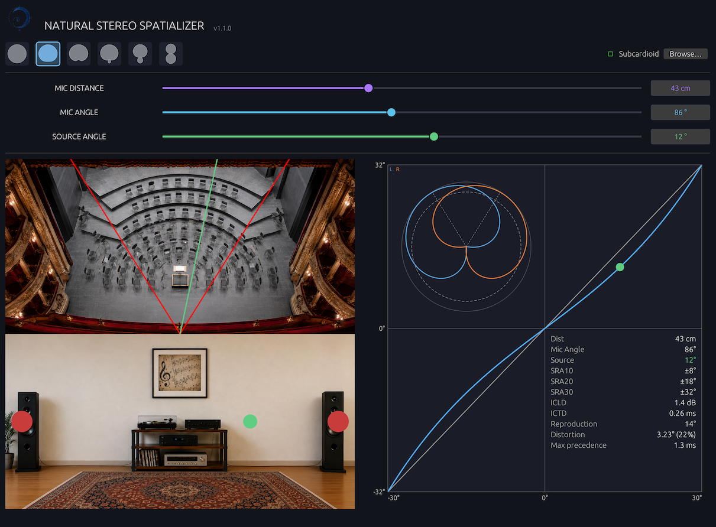
Task: Click the MIC ANGLE label
Action: tap(79, 112)
